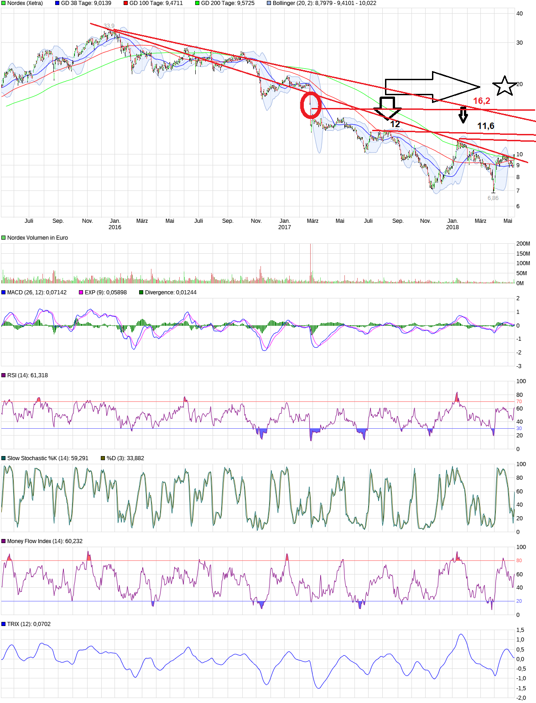Click the red GD 100 Tage legend swatch

(x=126, y=3)
